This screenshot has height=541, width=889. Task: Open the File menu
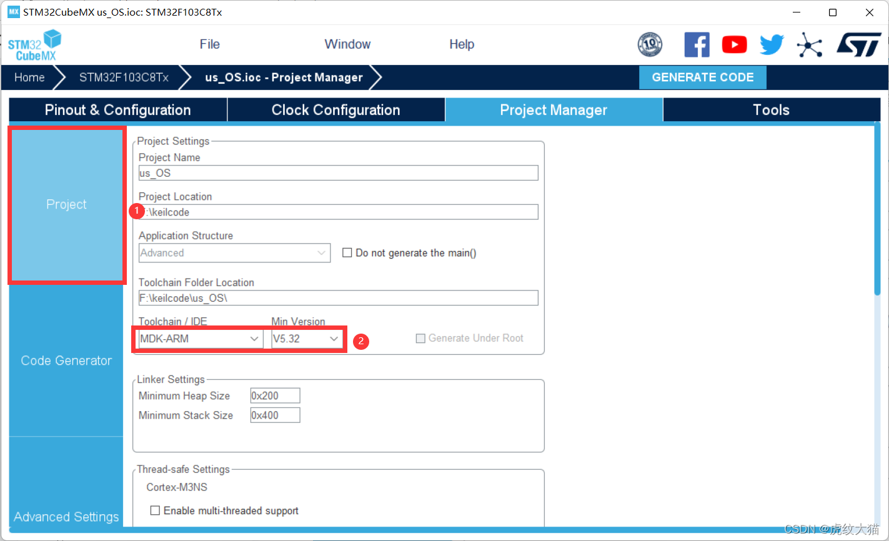210,44
